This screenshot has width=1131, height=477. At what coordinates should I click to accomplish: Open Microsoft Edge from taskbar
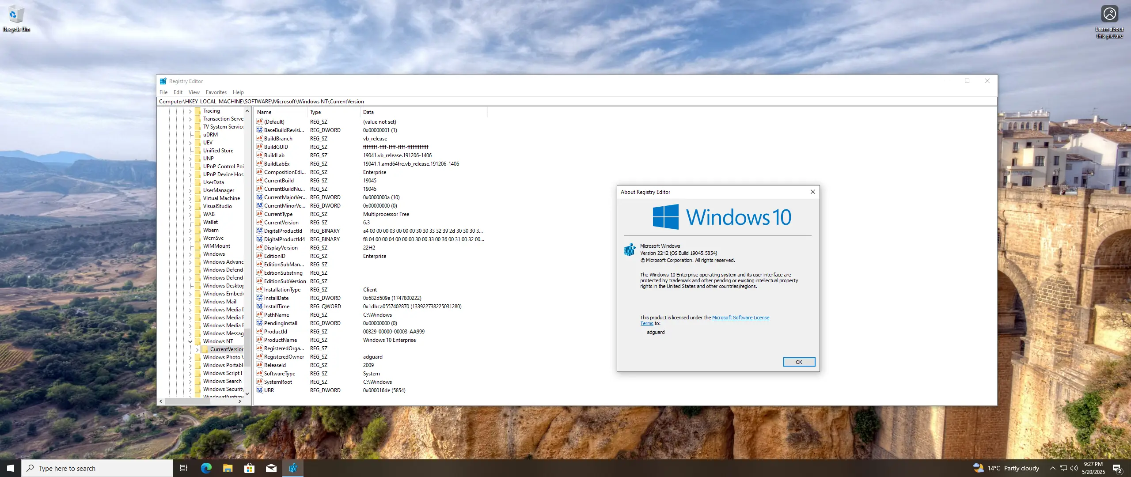tap(206, 468)
